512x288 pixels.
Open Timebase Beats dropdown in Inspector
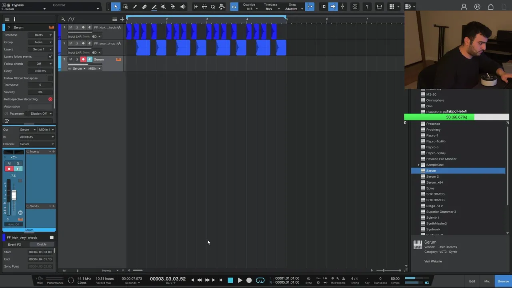40,35
